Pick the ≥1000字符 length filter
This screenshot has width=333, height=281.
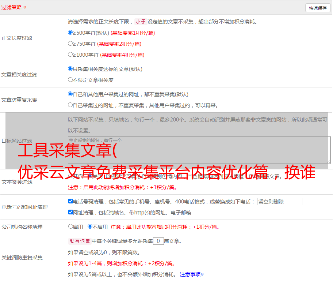tap(70, 55)
